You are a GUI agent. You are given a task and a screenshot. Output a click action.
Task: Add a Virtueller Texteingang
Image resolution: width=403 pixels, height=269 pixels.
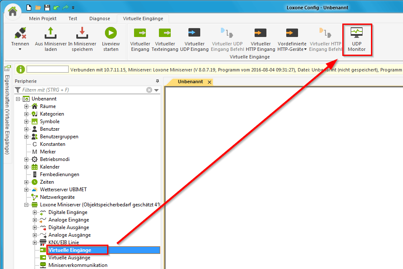coord(165,40)
